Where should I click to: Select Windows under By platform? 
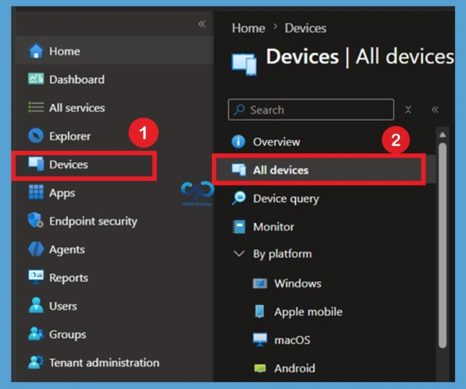pyautogui.click(x=298, y=283)
